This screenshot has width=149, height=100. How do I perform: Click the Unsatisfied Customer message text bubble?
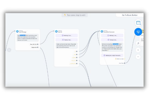[112, 47]
